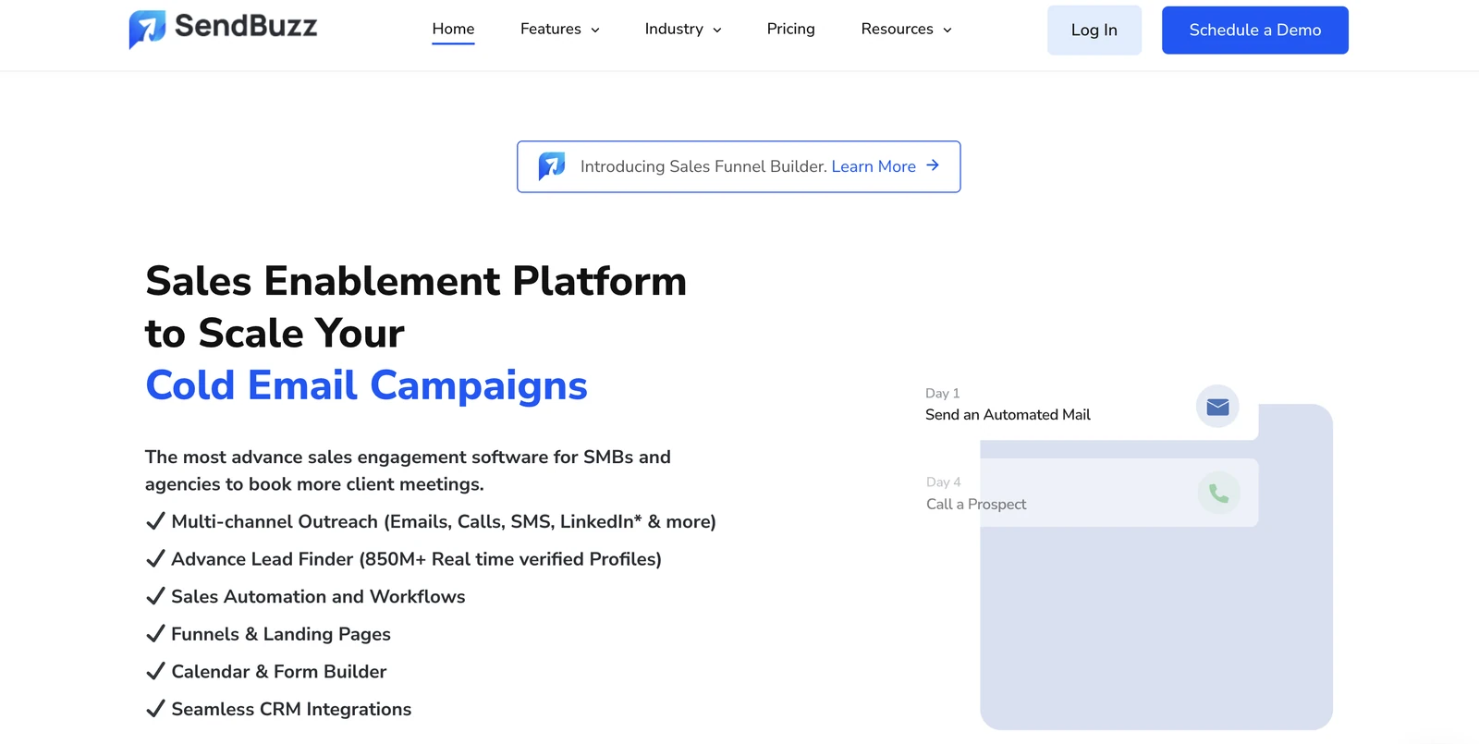Click the Sales Funnel Builder banner logo icon

(x=552, y=166)
